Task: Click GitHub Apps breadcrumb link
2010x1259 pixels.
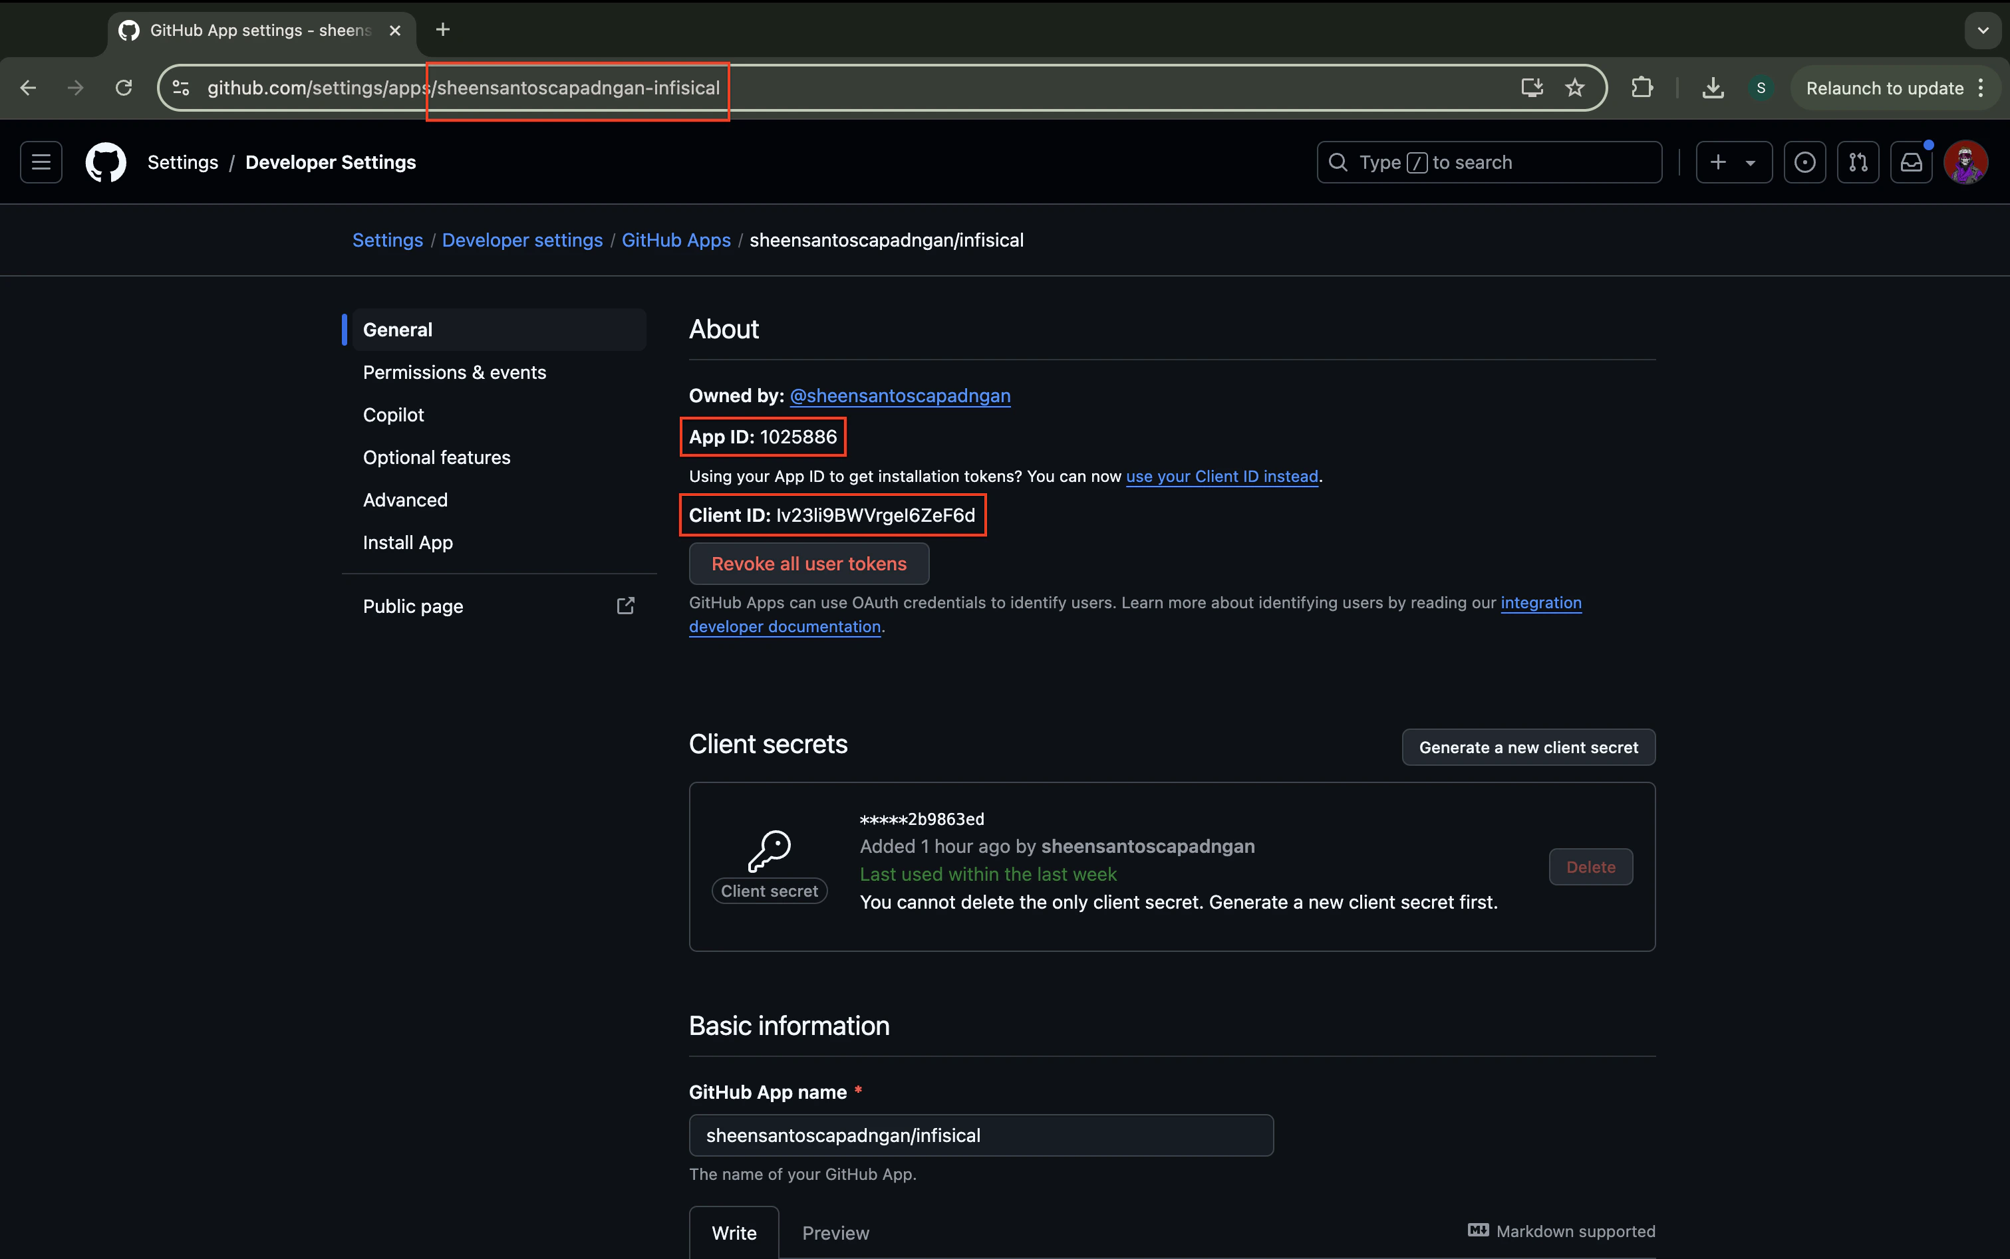Action: [x=676, y=240]
